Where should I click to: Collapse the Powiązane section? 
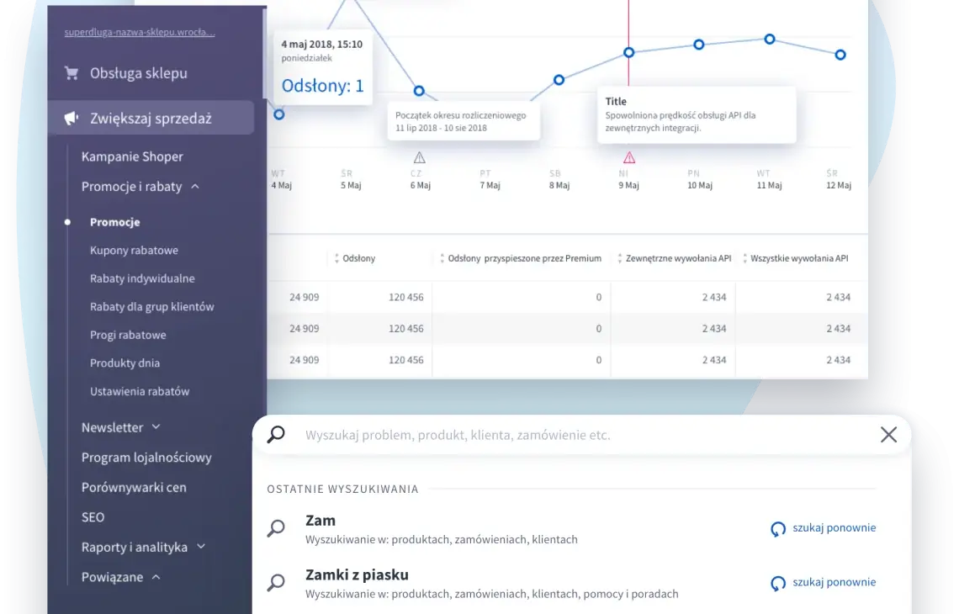(156, 577)
